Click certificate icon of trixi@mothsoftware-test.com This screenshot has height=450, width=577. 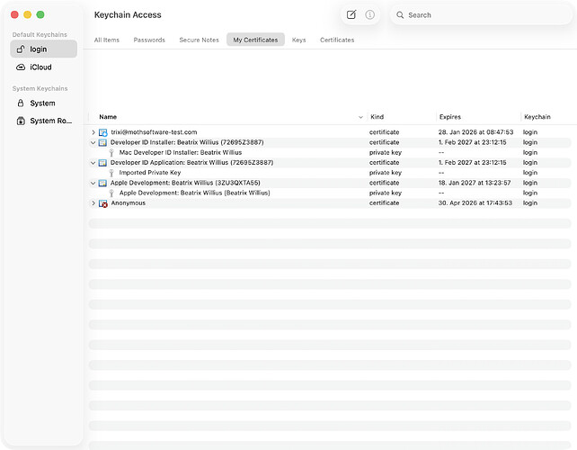[x=103, y=132]
